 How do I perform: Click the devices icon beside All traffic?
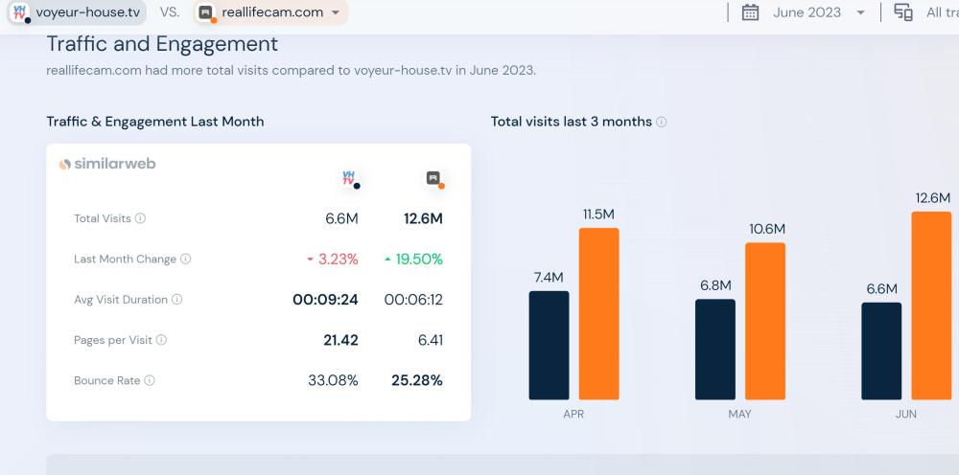tap(902, 12)
